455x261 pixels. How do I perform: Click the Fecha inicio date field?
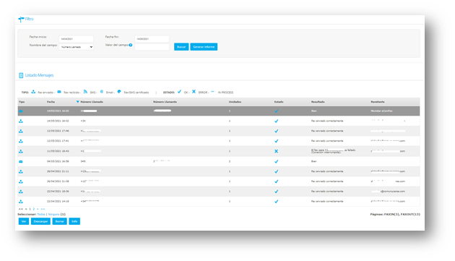77,38
